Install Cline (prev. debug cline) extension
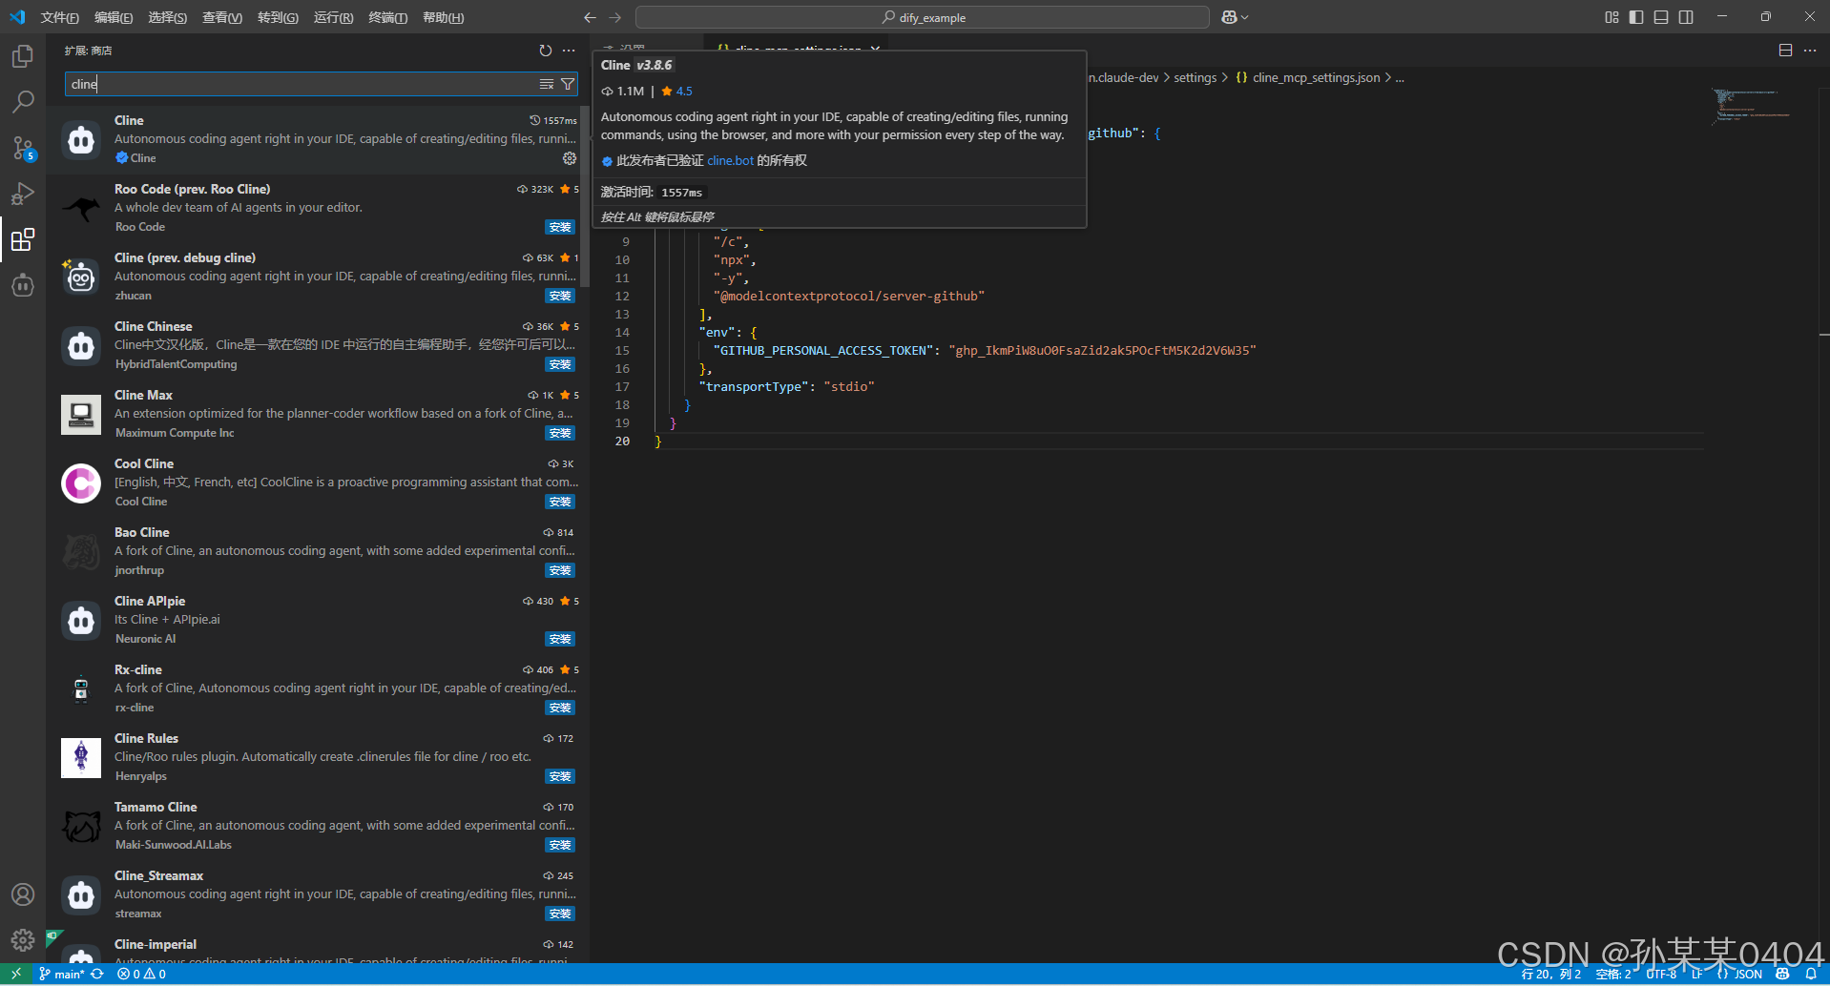 560,296
